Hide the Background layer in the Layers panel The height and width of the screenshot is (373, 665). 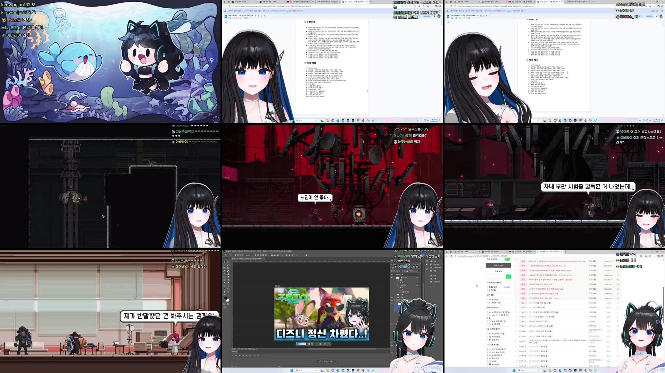[x=392, y=304]
